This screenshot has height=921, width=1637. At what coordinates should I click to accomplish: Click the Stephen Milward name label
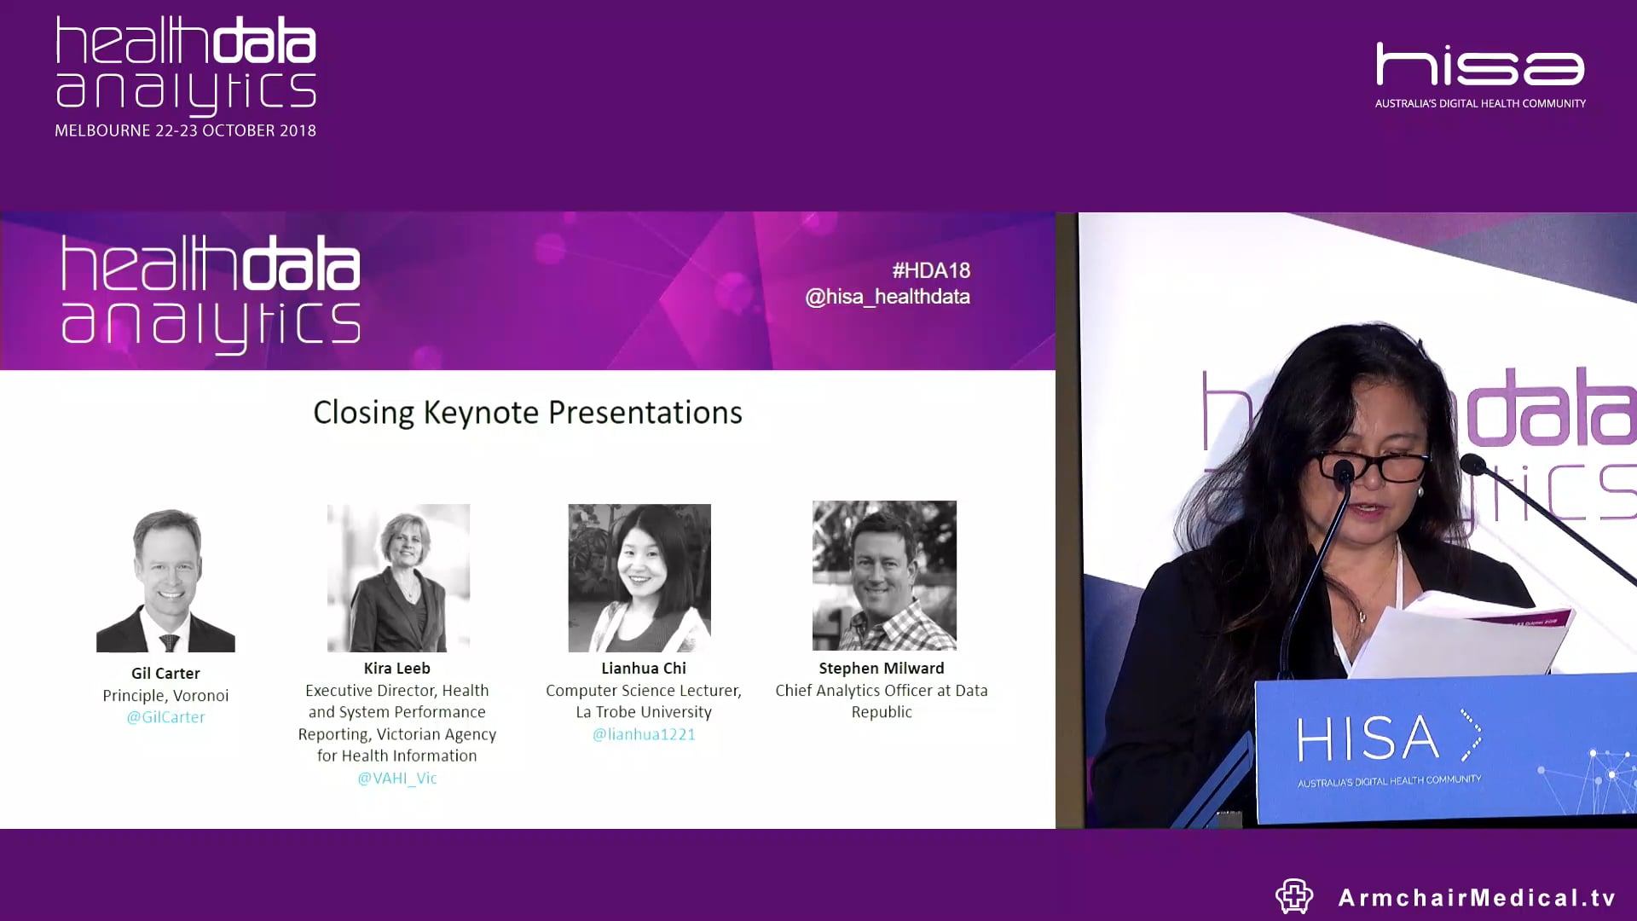[x=882, y=669]
